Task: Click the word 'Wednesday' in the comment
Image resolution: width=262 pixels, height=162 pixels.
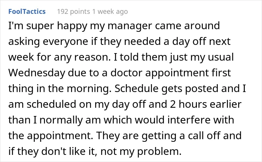Action: 37,73
